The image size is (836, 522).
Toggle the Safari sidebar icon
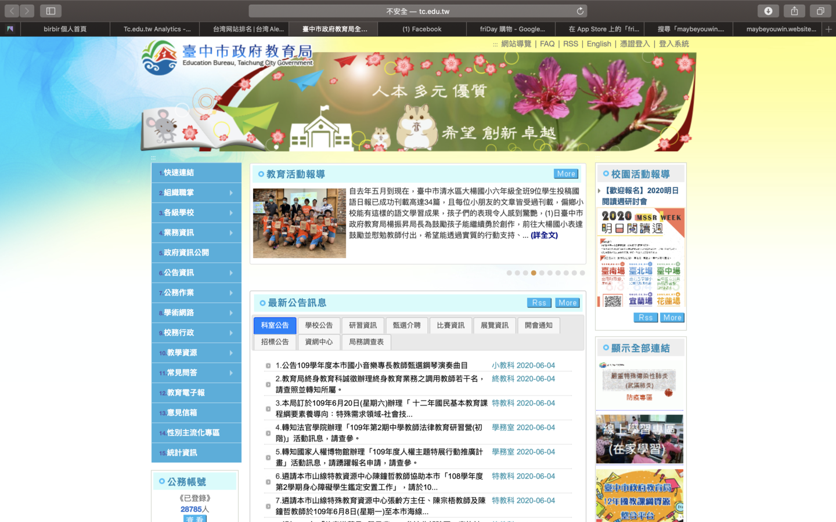[x=51, y=11]
